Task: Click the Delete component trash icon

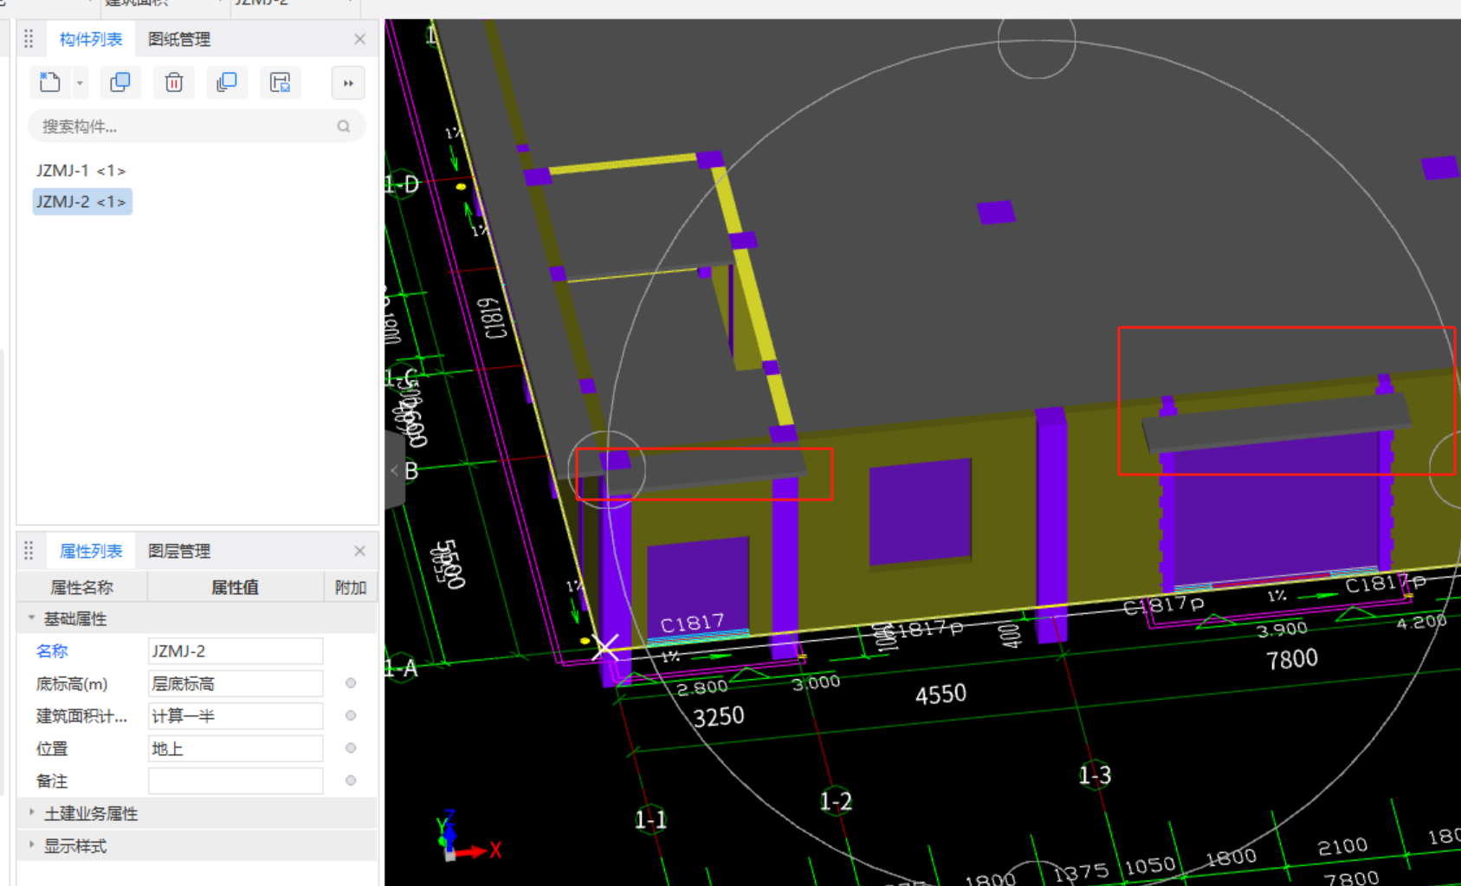Action: coord(174,82)
